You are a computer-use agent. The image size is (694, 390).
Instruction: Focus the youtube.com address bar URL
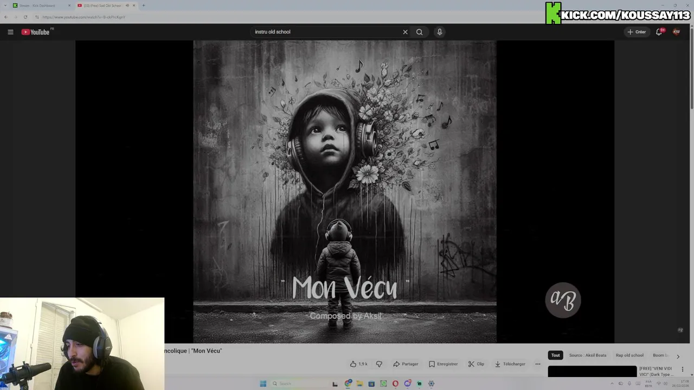(x=83, y=17)
